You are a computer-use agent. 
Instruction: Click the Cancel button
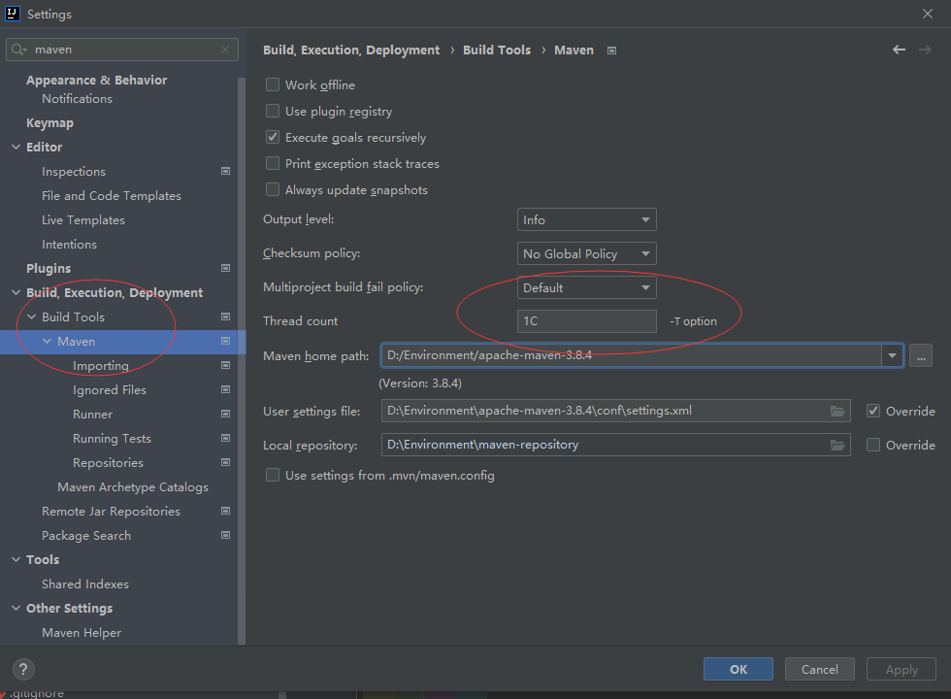pyautogui.click(x=819, y=669)
